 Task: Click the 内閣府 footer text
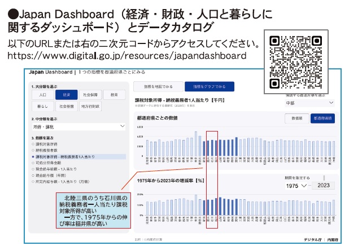click(333, 239)
